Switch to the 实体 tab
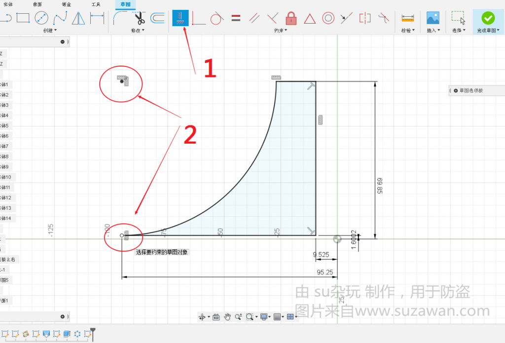The width and height of the screenshot is (505, 343). point(8,4)
